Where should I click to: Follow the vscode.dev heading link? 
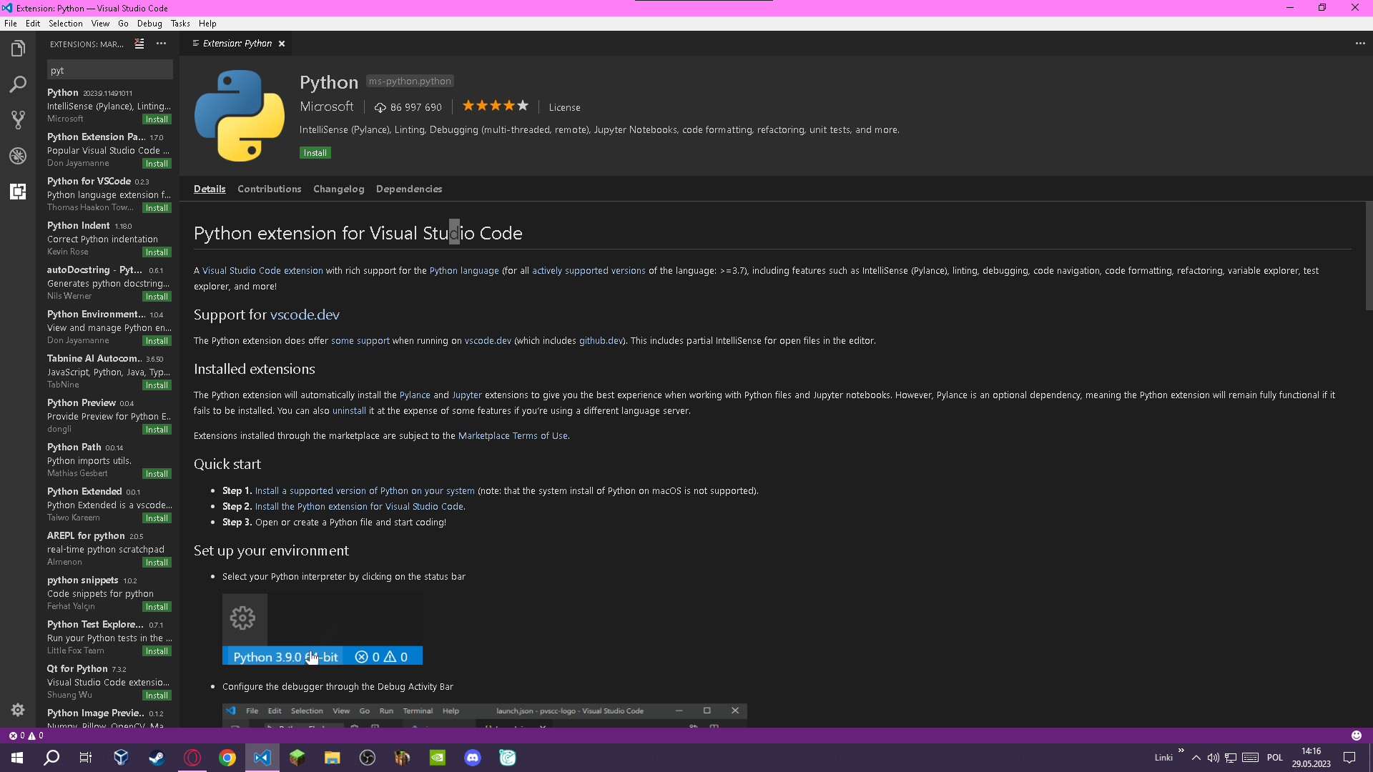point(305,315)
